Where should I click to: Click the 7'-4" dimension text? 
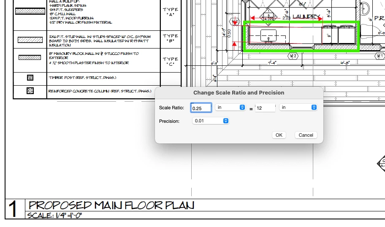coord(272,63)
